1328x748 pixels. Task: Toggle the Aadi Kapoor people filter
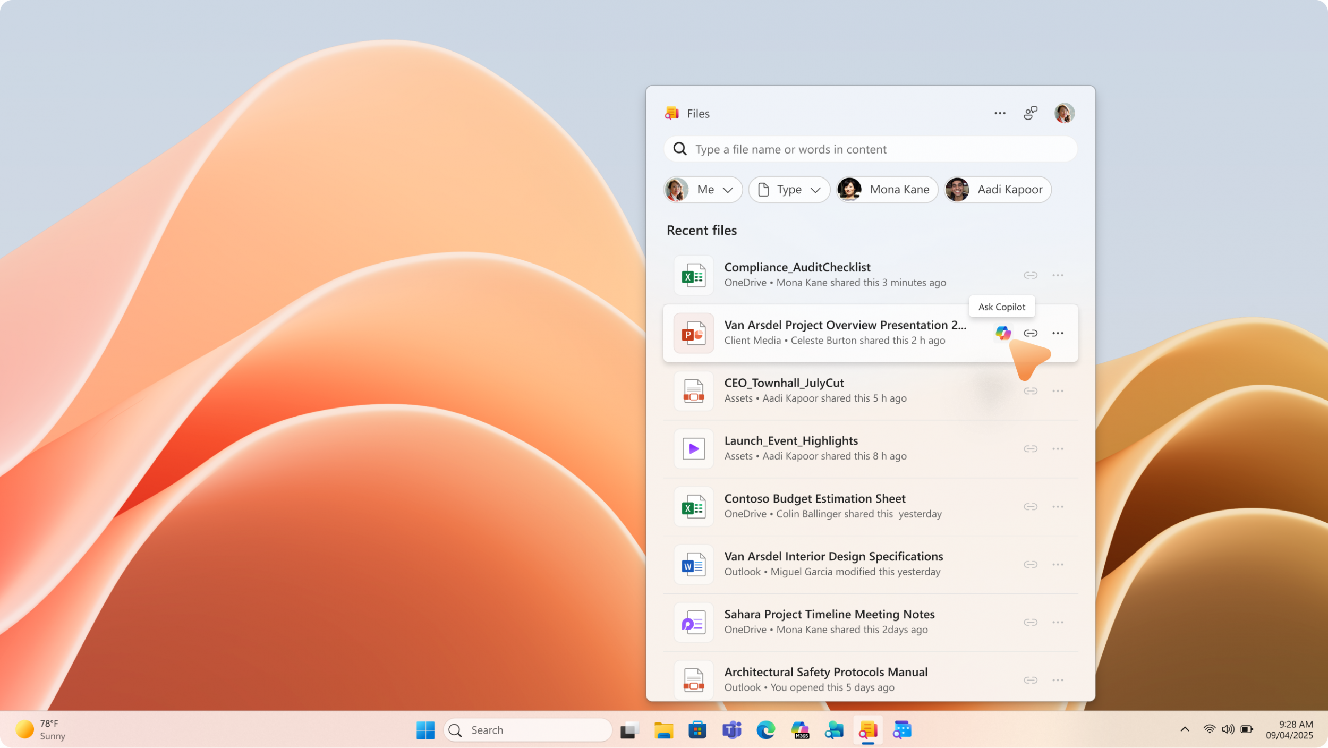tap(997, 189)
